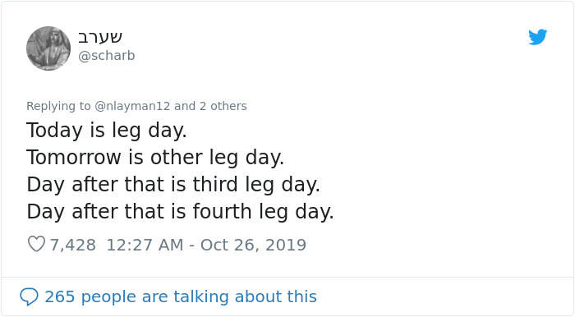Select the "Tomorrow is other leg day." line
Screen dimensions: 575x317
[155, 158]
